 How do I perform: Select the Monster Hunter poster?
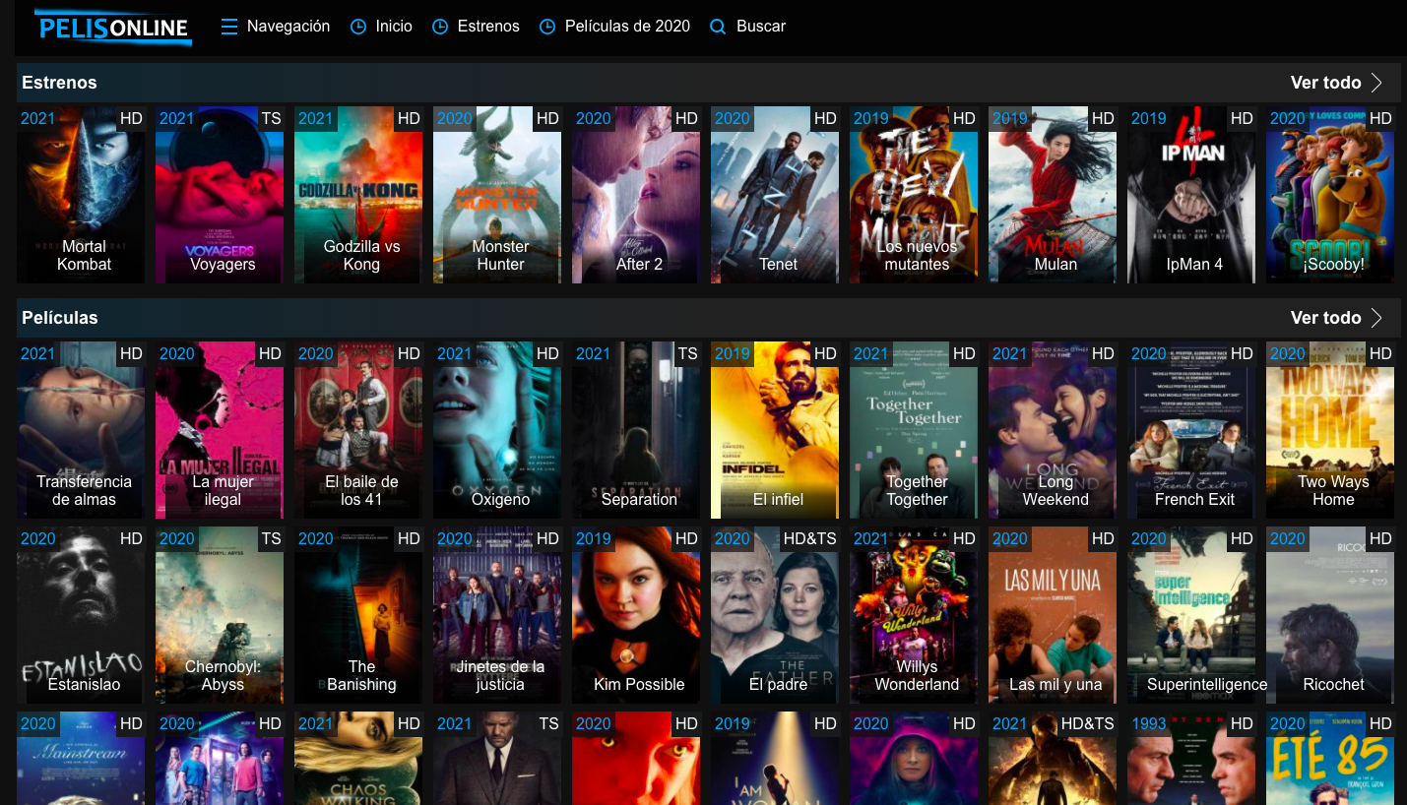(x=497, y=195)
